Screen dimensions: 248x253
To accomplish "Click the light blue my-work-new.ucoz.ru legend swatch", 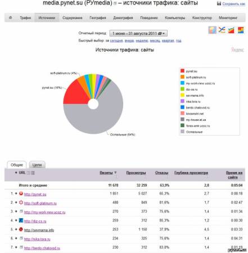I will click(x=182, y=83).
